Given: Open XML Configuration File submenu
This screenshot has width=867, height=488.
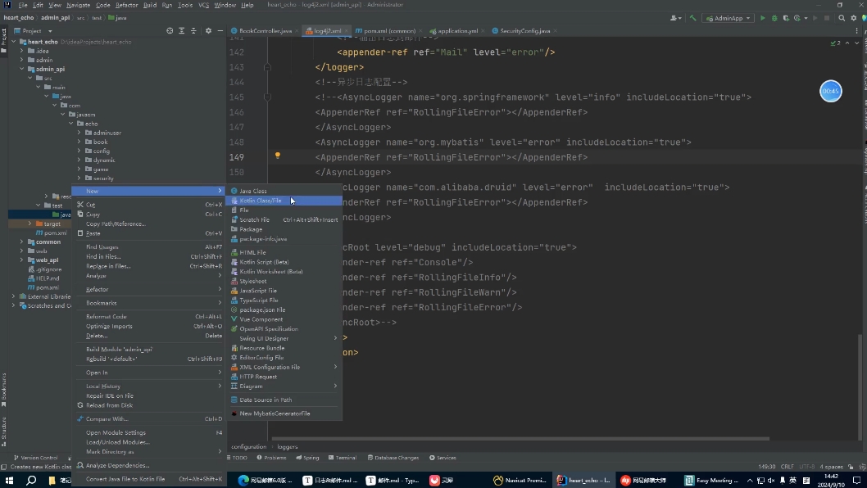Looking at the screenshot, I should pyautogui.click(x=284, y=367).
